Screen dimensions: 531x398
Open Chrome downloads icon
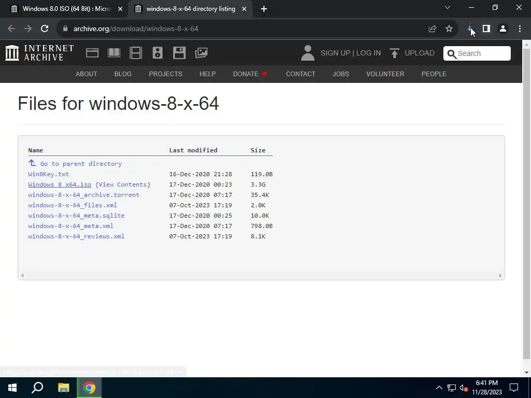[x=470, y=29]
